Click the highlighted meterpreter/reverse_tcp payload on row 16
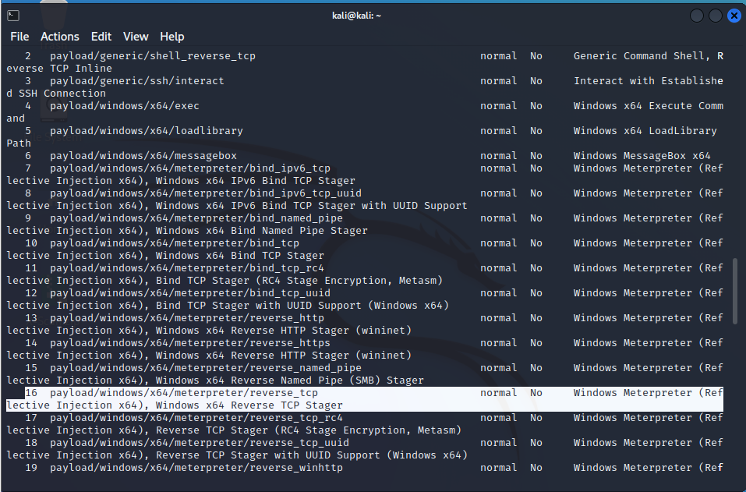The image size is (746, 492). tap(184, 392)
